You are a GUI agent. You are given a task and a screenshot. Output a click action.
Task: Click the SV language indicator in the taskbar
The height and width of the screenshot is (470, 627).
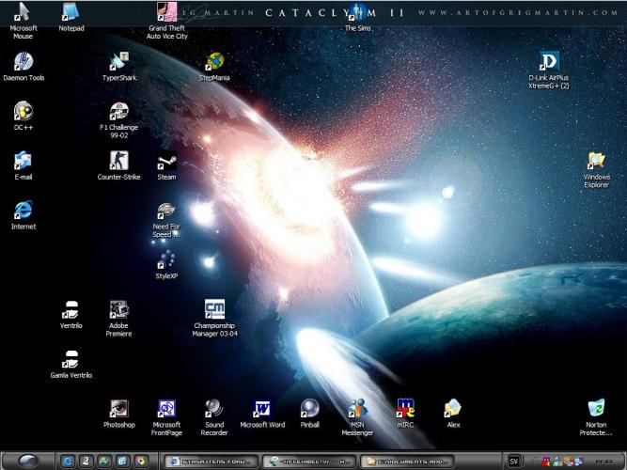coord(513,461)
